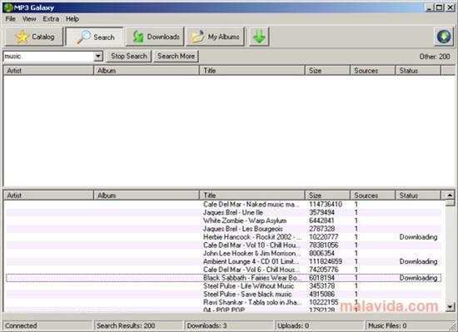Click Search More button

click(x=177, y=56)
